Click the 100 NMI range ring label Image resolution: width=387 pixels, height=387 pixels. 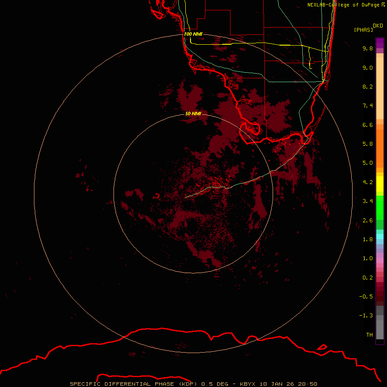(193, 34)
